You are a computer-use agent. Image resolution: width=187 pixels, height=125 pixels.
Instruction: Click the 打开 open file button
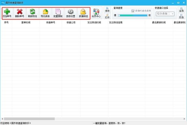click(107, 16)
